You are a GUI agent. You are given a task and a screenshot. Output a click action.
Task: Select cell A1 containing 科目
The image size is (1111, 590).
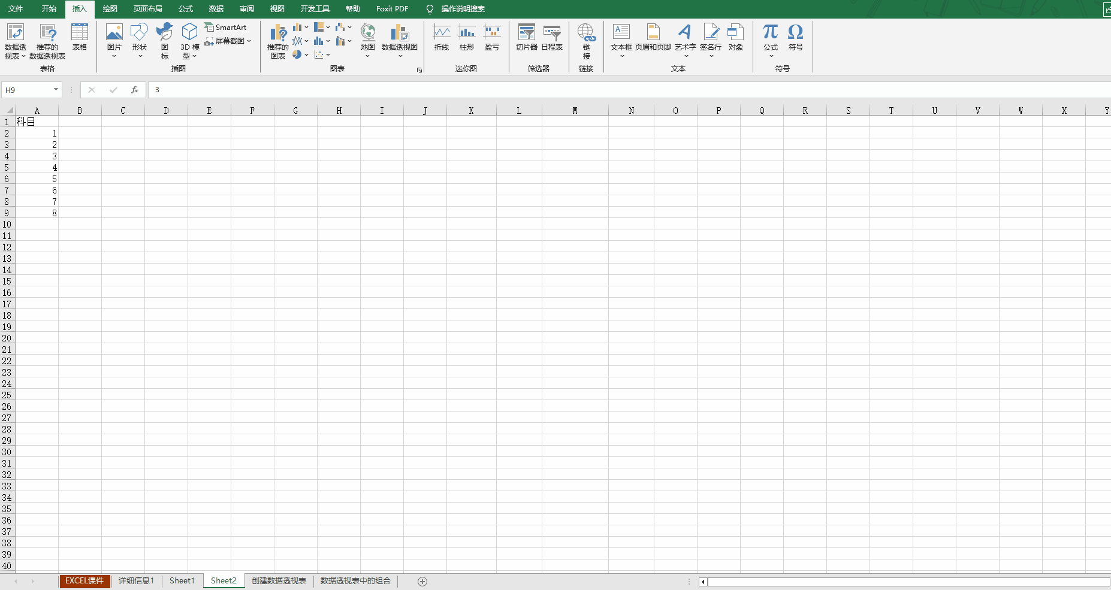tap(37, 122)
